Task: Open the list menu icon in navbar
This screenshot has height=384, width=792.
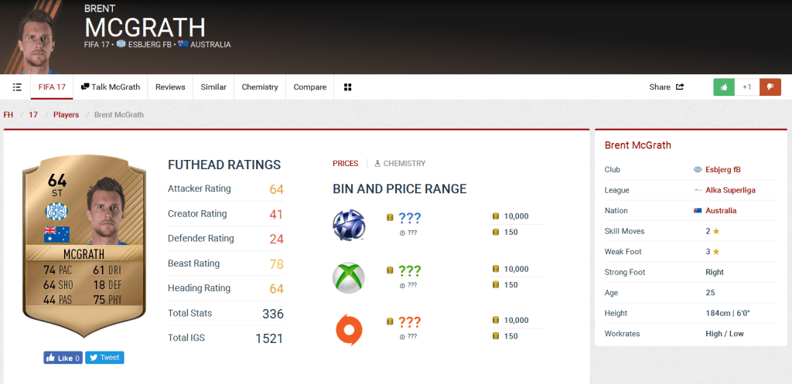Action: [x=17, y=87]
